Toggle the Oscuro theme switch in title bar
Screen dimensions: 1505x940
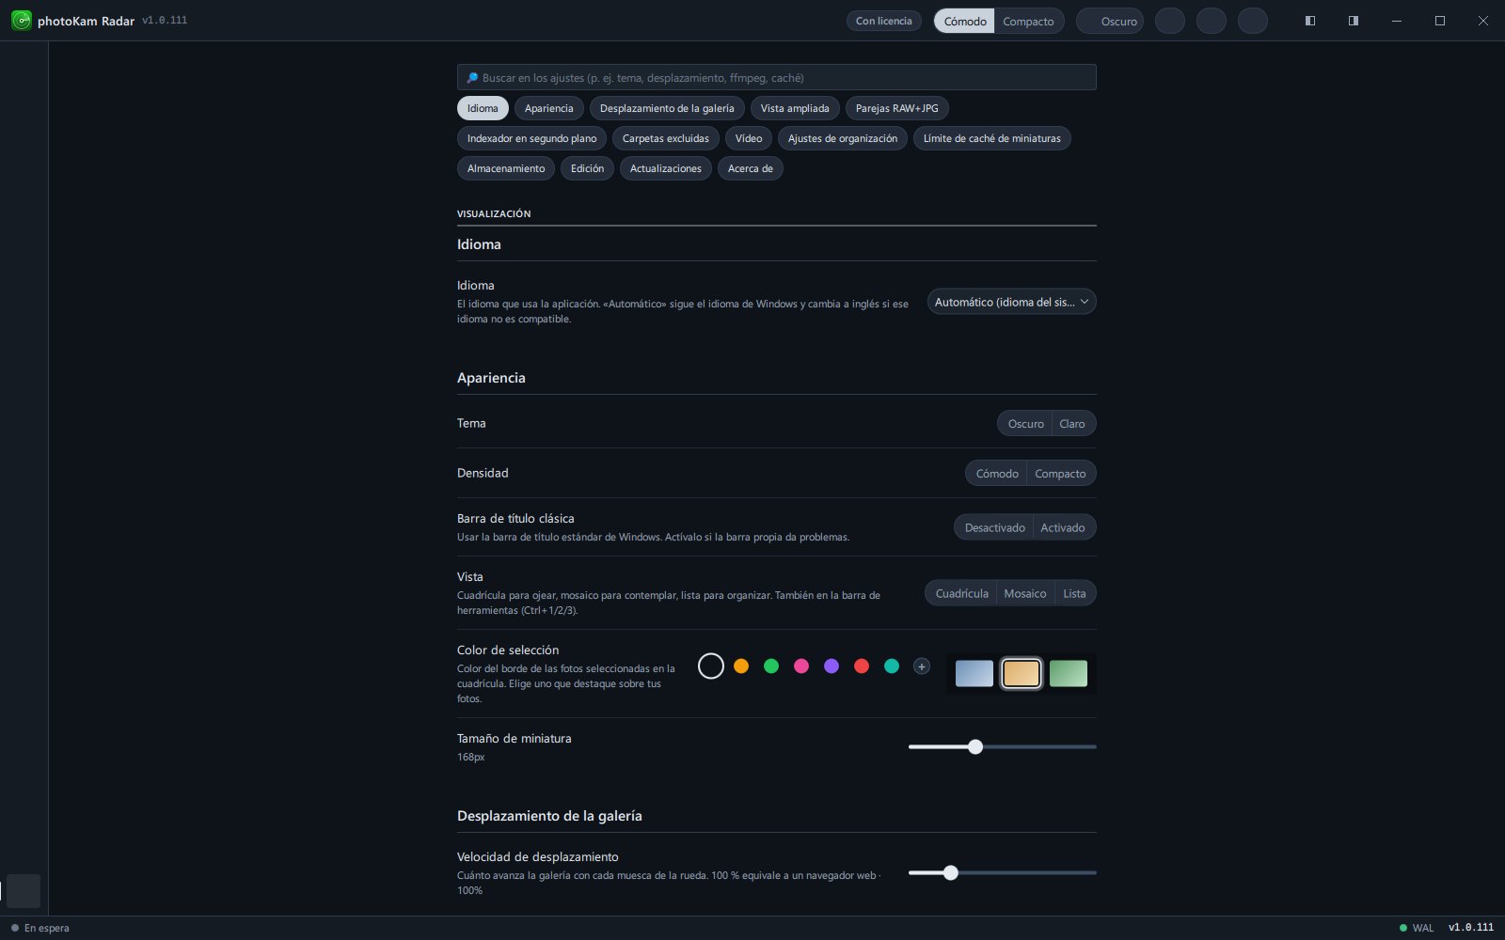click(1110, 21)
